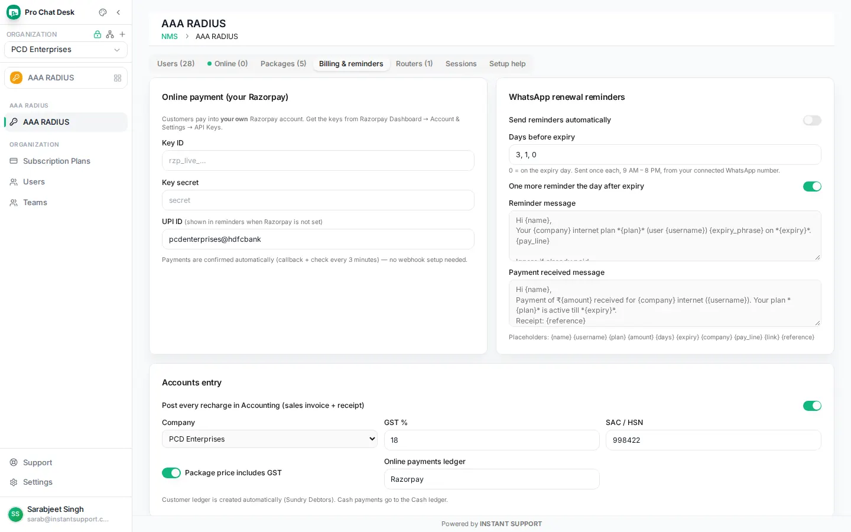851x532 pixels.
Task: Select the Routers (1) tab
Action: coord(414,64)
